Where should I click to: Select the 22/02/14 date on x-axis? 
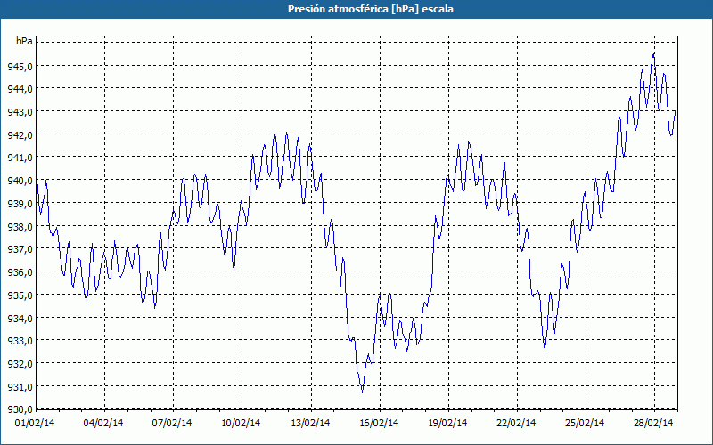[516, 424]
